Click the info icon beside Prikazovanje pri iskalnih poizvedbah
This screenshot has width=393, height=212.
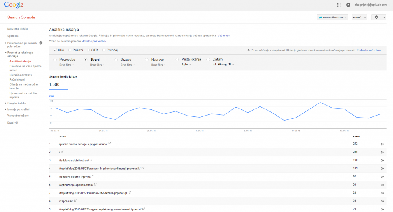tap(41, 43)
